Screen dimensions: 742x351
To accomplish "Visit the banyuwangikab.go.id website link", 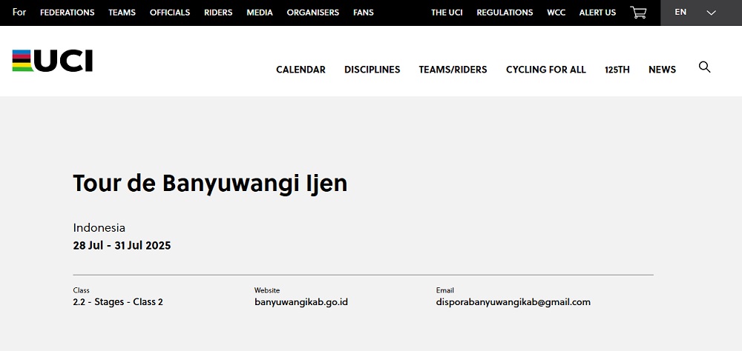I will pos(301,302).
